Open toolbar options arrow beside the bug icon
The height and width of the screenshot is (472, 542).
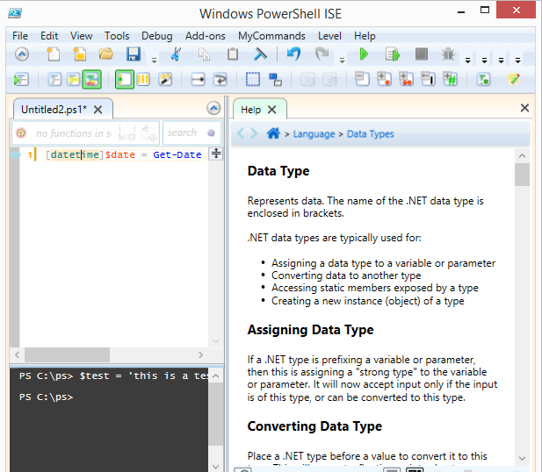[x=467, y=61]
